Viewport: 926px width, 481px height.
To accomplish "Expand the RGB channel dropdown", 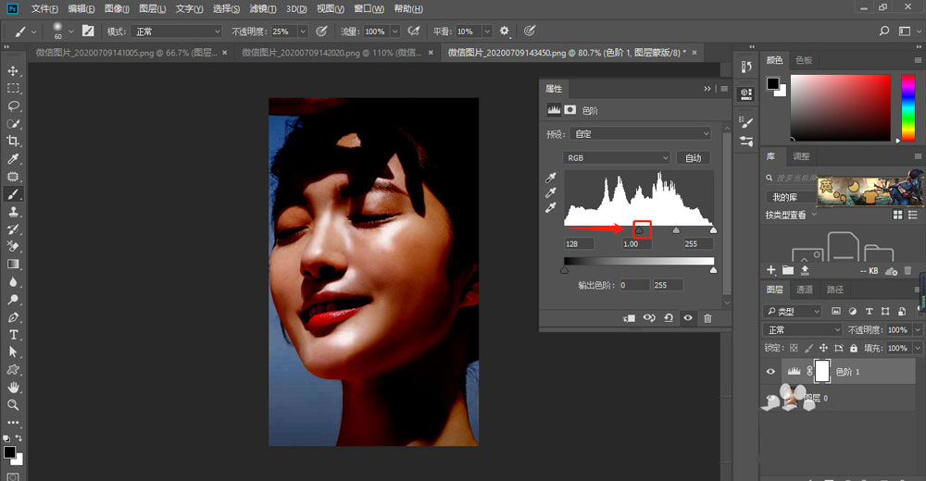I will (x=617, y=158).
